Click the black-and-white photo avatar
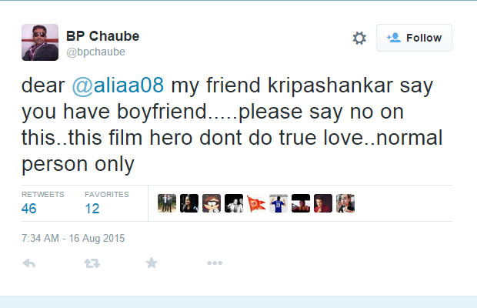Screen dimensions: 477x308 (234, 203)
